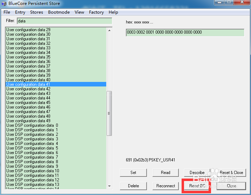Click the list scroll down arrow
Viewport: 251px width, 195px height.
pos(109,186)
